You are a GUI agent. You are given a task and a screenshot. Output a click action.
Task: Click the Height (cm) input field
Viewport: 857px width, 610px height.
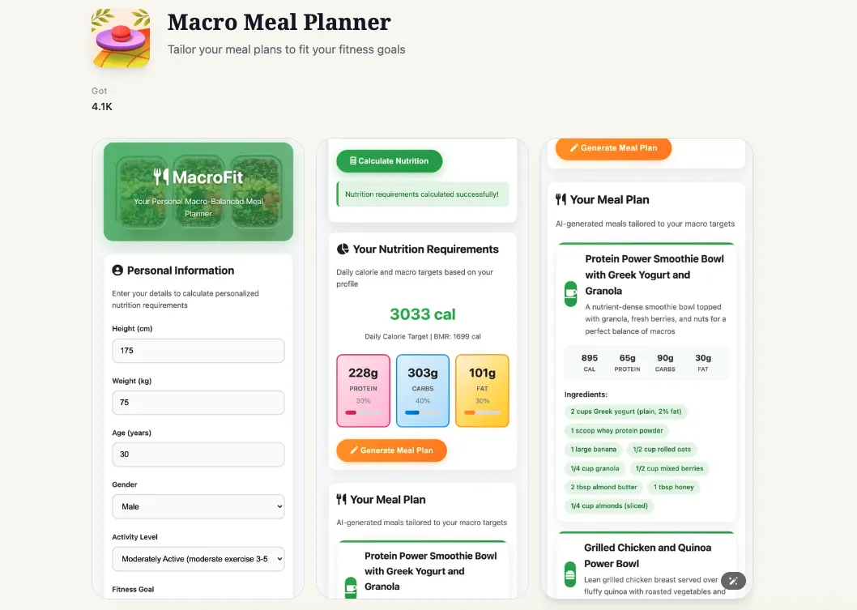click(x=198, y=351)
